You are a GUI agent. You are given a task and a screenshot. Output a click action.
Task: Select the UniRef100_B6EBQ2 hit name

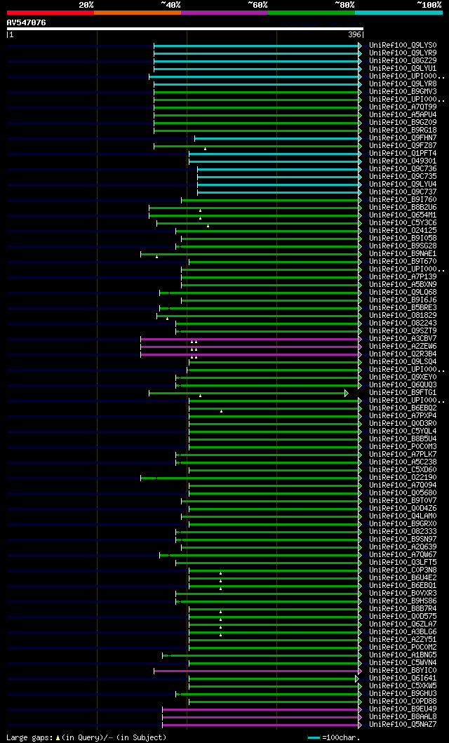pos(403,408)
